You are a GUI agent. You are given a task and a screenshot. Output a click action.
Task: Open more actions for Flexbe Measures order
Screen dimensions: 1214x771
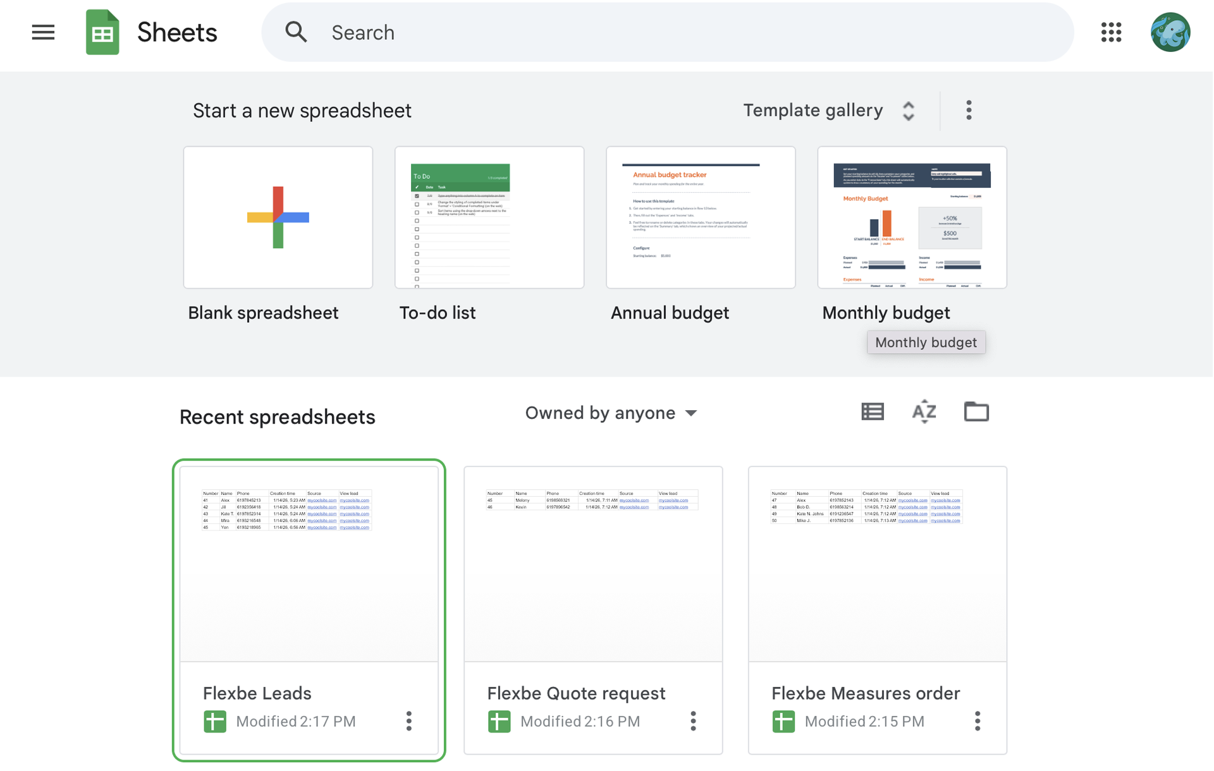tap(978, 721)
